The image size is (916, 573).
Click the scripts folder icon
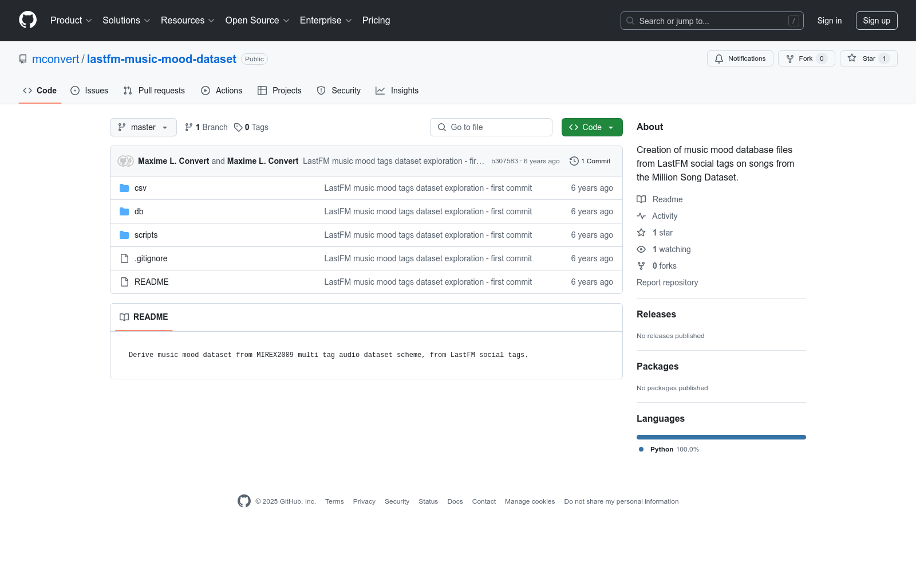pos(124,235)
